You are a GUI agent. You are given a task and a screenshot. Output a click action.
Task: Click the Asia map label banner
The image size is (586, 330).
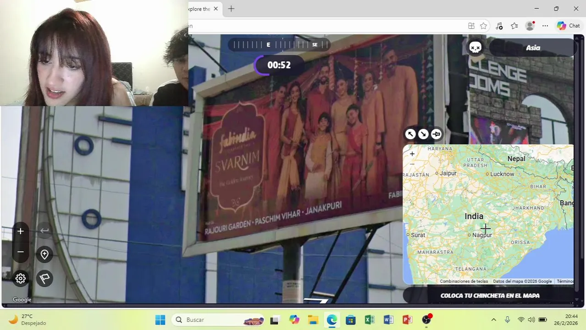tap(532, 48)
